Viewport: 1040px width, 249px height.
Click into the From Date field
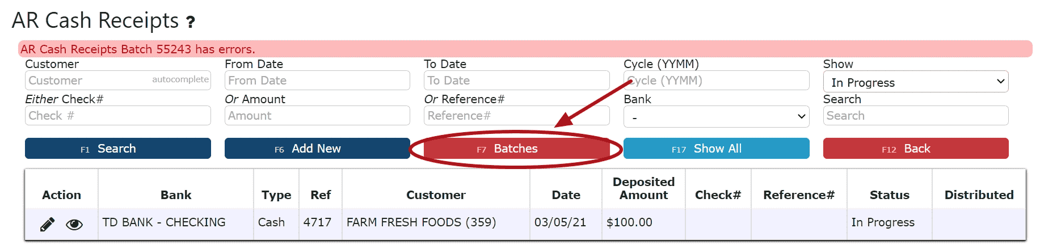click(x=317, y=81)
